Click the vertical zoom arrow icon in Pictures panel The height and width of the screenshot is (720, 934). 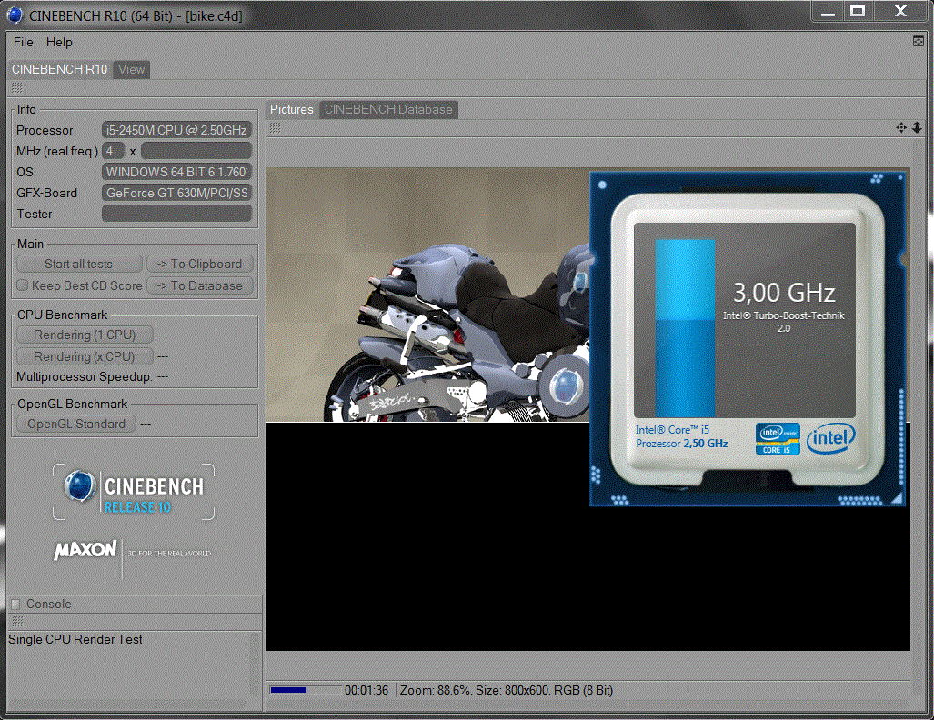917,127
